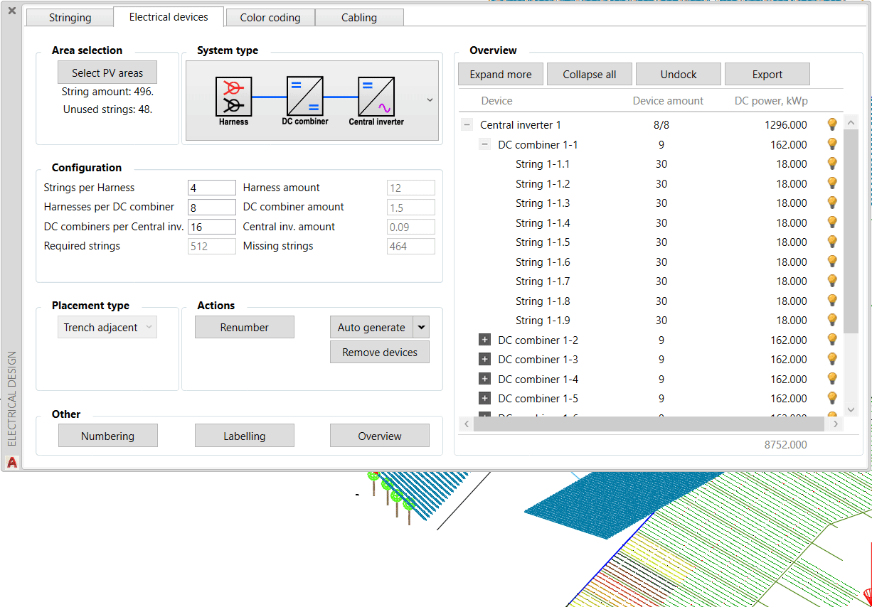Click the 8752.000 total power value
872x607 pixels.
pos(786,444)
